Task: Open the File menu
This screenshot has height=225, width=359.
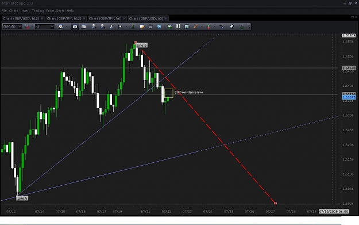Action: 4,11
